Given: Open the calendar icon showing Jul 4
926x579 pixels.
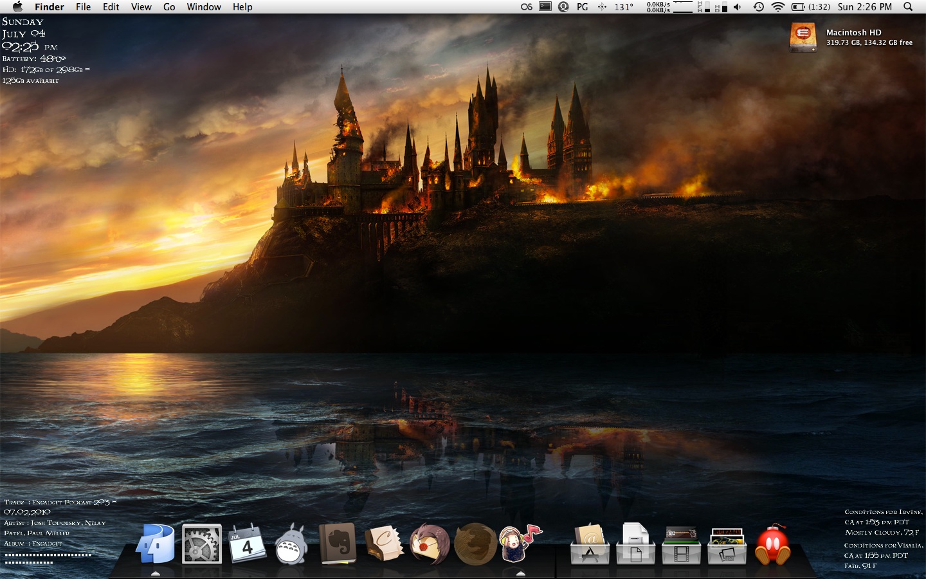Looking at the screenshot, I should tap(248, 544).
